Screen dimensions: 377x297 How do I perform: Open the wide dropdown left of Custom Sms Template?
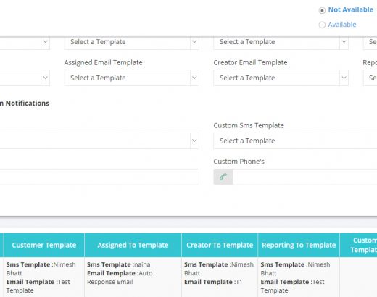coord(99,141)
